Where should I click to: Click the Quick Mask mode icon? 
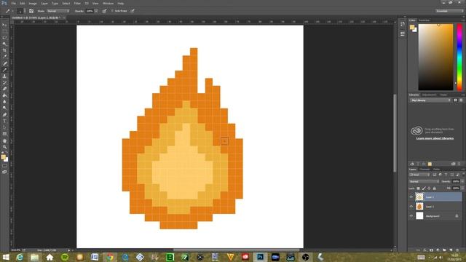coord(4,166)
